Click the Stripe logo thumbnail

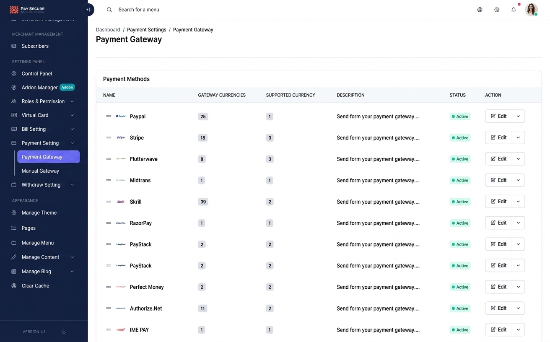coord(121,137)
